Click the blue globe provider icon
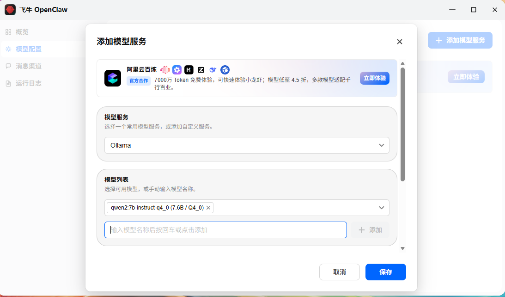This screenshot has height=297, width=505. [x=225, y=69]
